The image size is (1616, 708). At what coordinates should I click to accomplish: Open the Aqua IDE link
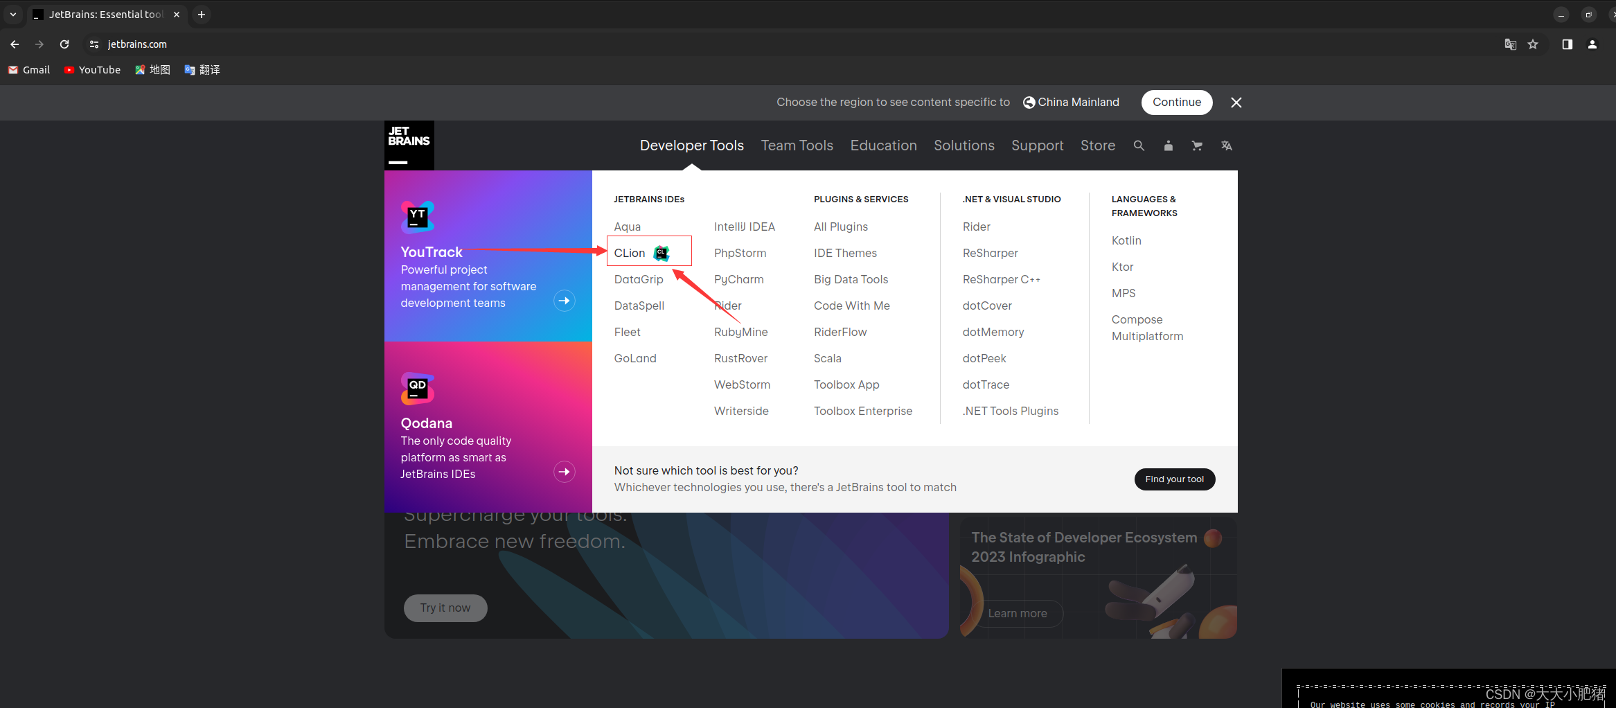click(x=628, y=227)
